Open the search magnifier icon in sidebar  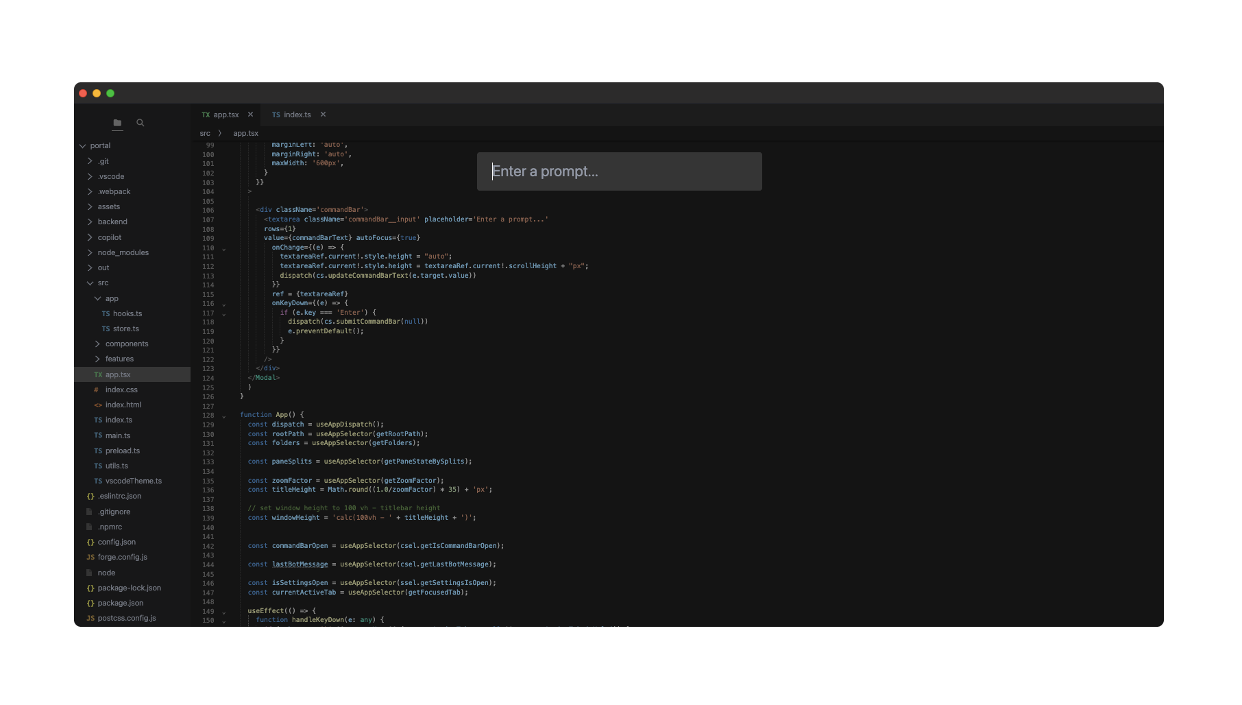(x=141, y=123)
